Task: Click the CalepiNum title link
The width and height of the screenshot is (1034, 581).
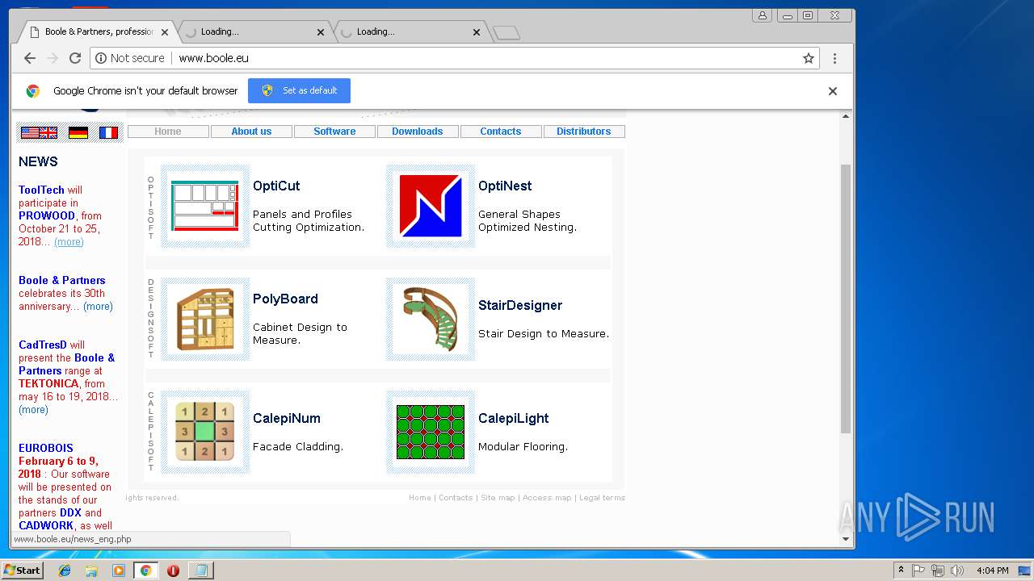Action: click(x=287, y=418)
